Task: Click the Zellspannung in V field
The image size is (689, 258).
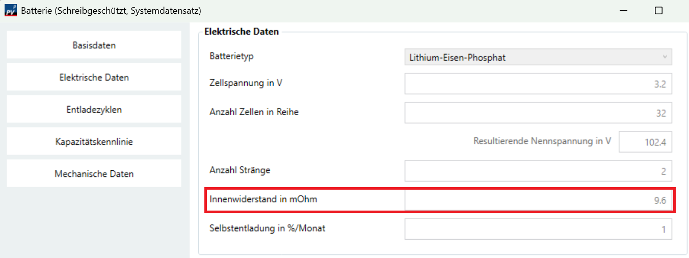Action: [538, 84]
